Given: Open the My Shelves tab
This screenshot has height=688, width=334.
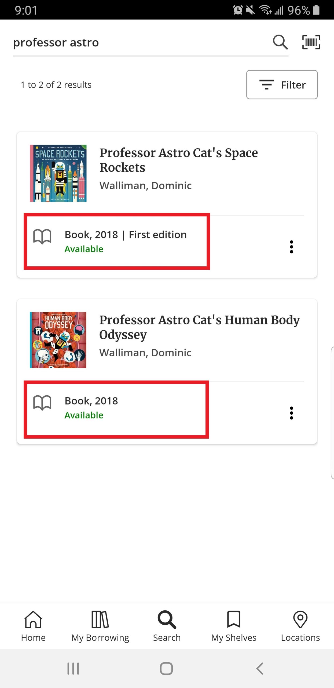Looking at the screenshot, I should pos(234,626).
